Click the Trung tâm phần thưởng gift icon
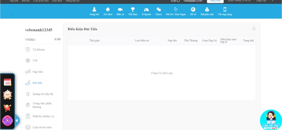This screenshot has width=282, height=130. (x=28, y=105)
